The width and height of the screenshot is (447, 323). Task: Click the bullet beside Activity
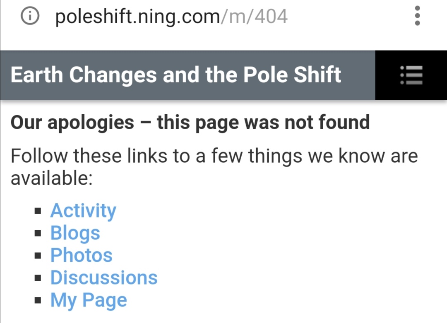click(x=38, y=211)
